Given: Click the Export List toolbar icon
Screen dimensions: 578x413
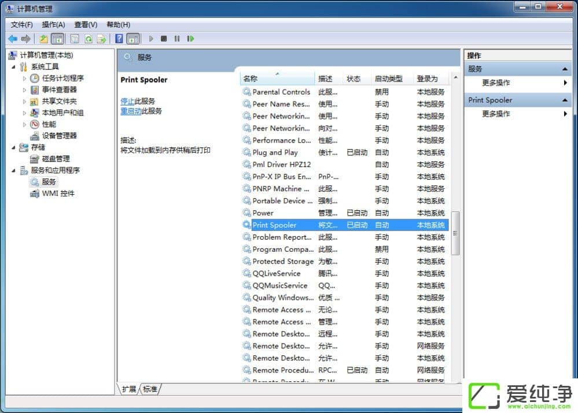Looking at the screenshot, I should [x=102, y=39].
